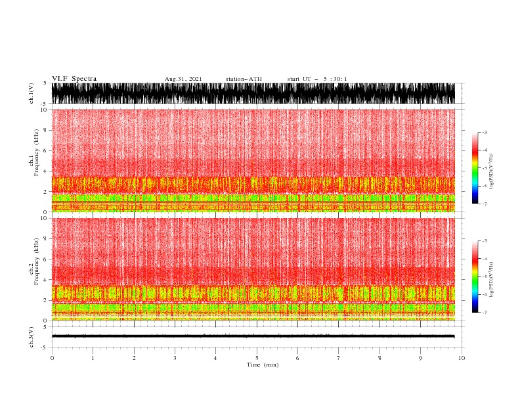
Task: Click the ch.3 voltage waveform trace
Action: pyautogui.click(x=253, y=336)
